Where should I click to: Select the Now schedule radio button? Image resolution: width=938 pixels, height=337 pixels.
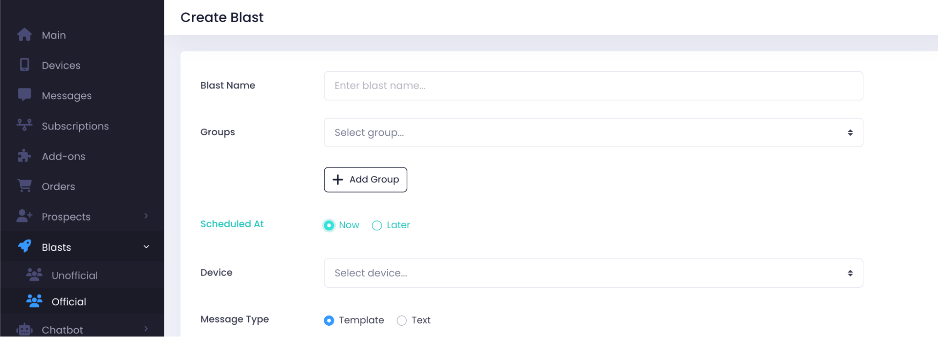click(x=329, y=226)
